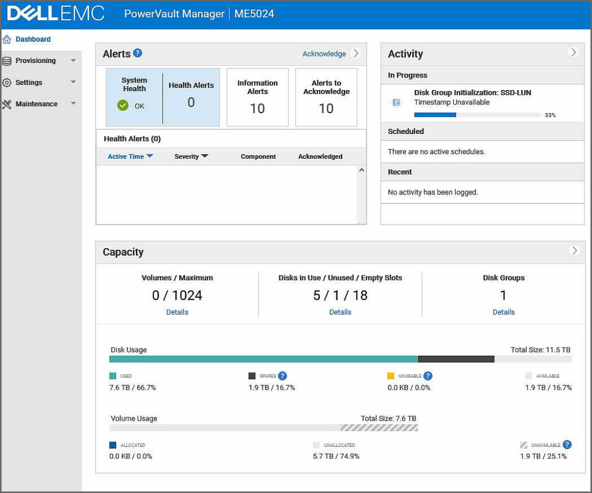Image resolution: width=592 pixels, height=493 pixels.
Task: Open the Activity panel chevron
Action: tap(573, 53)
